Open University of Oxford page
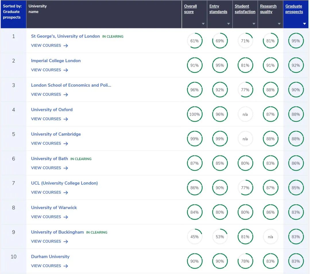 52,110
